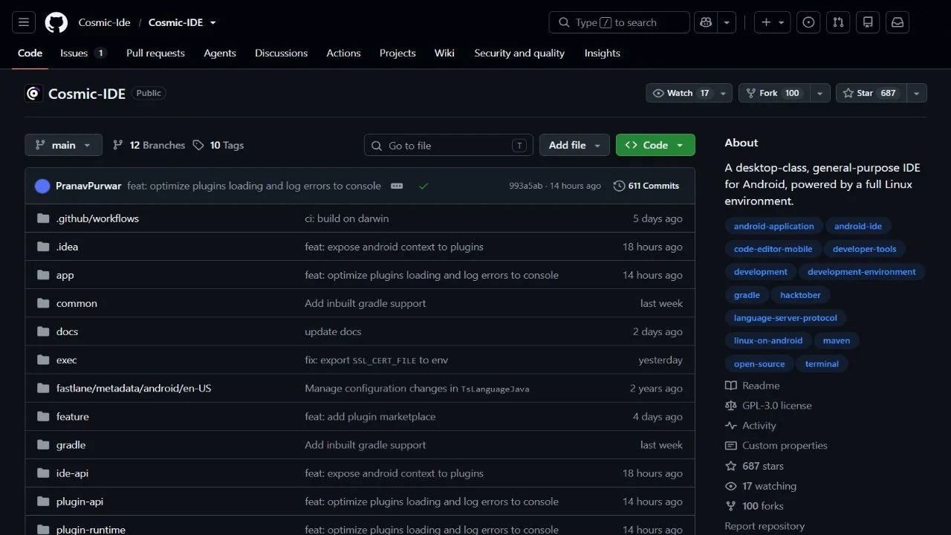This screenshot has height=535, width=951.
Task: Switch to the Discussions tab
Action: (281, 53)
